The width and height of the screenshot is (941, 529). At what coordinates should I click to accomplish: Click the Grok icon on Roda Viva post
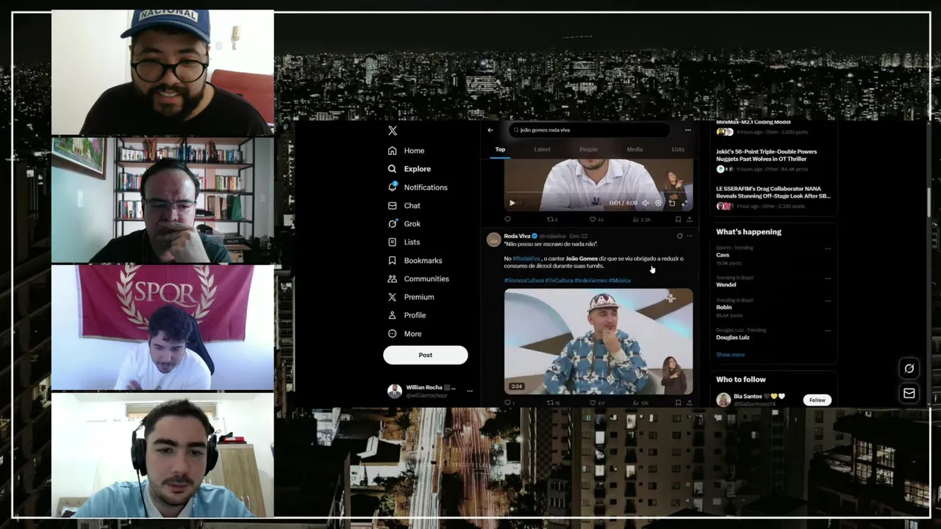679,236
